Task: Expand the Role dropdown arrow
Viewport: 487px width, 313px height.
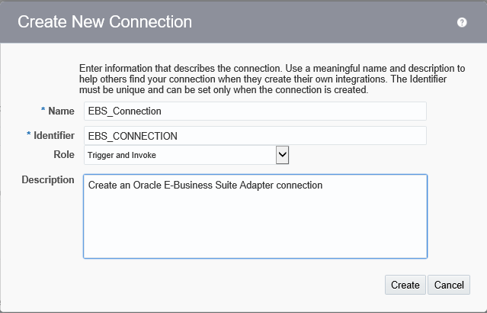Action: coord(282,155)
